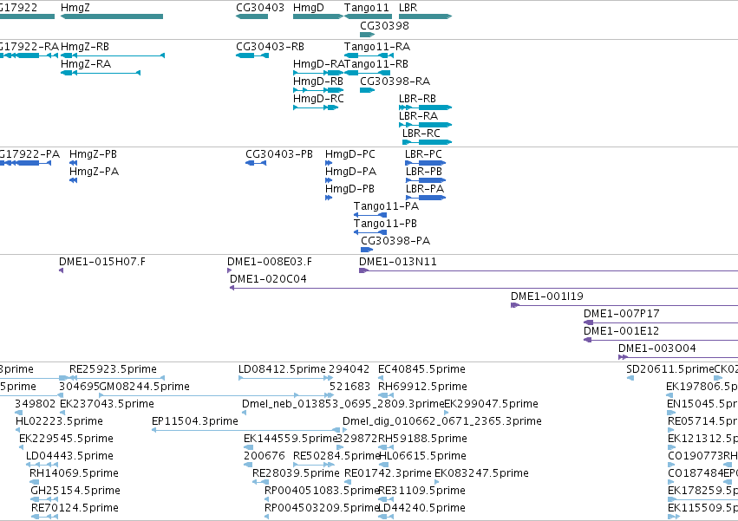Select protein Tango11-PA
Viewport: 738px width, 521px height.
(387, 206)
